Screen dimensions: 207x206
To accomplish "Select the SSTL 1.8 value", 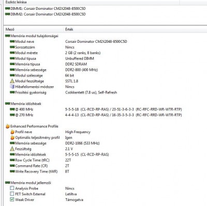I will click(x=72, y=81).
